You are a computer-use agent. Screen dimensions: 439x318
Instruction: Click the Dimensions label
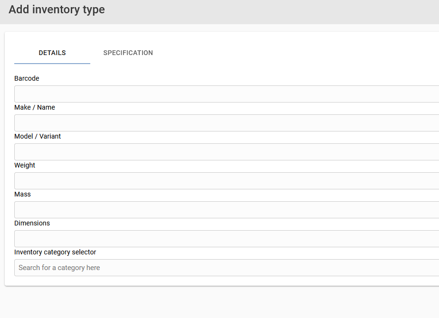coord(32,223)
